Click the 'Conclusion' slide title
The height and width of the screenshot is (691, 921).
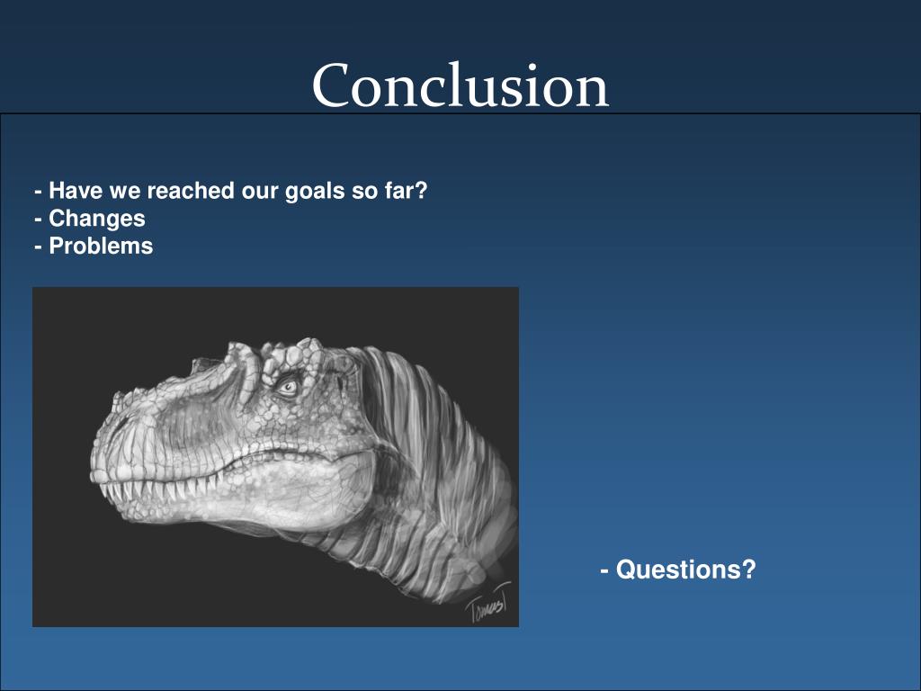point(460,85)
